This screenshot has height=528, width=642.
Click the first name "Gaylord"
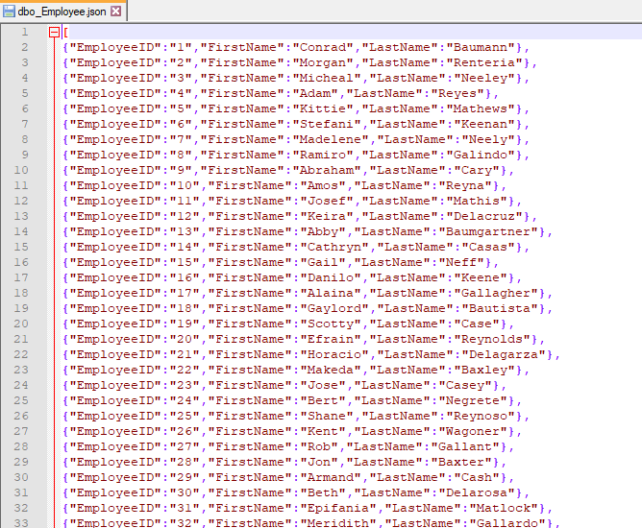[334, 308]
